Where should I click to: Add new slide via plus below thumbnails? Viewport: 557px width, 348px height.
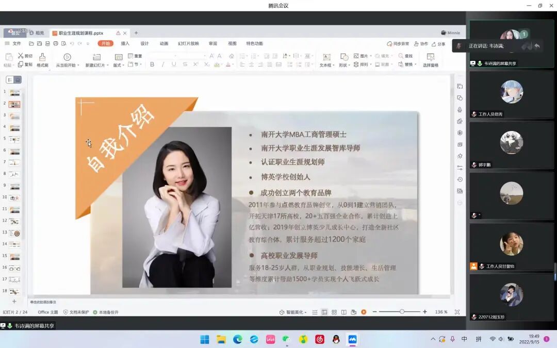14,301
